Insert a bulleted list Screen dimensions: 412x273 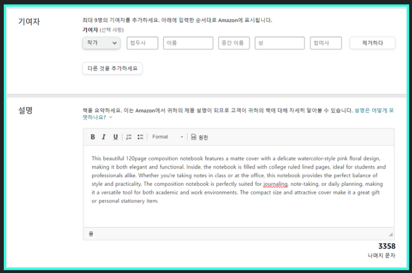click(140, 136)
